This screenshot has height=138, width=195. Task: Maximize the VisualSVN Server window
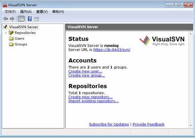pyautogui.click(x=179, y=5)
